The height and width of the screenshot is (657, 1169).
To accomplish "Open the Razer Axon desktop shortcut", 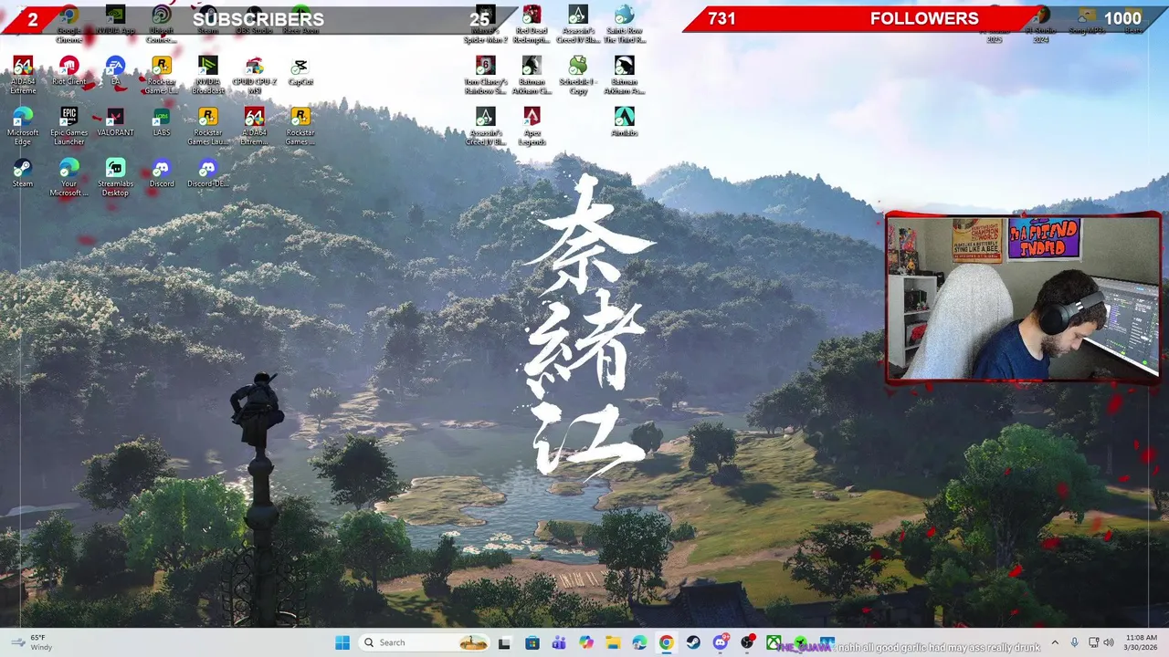I will coord(300,20).
